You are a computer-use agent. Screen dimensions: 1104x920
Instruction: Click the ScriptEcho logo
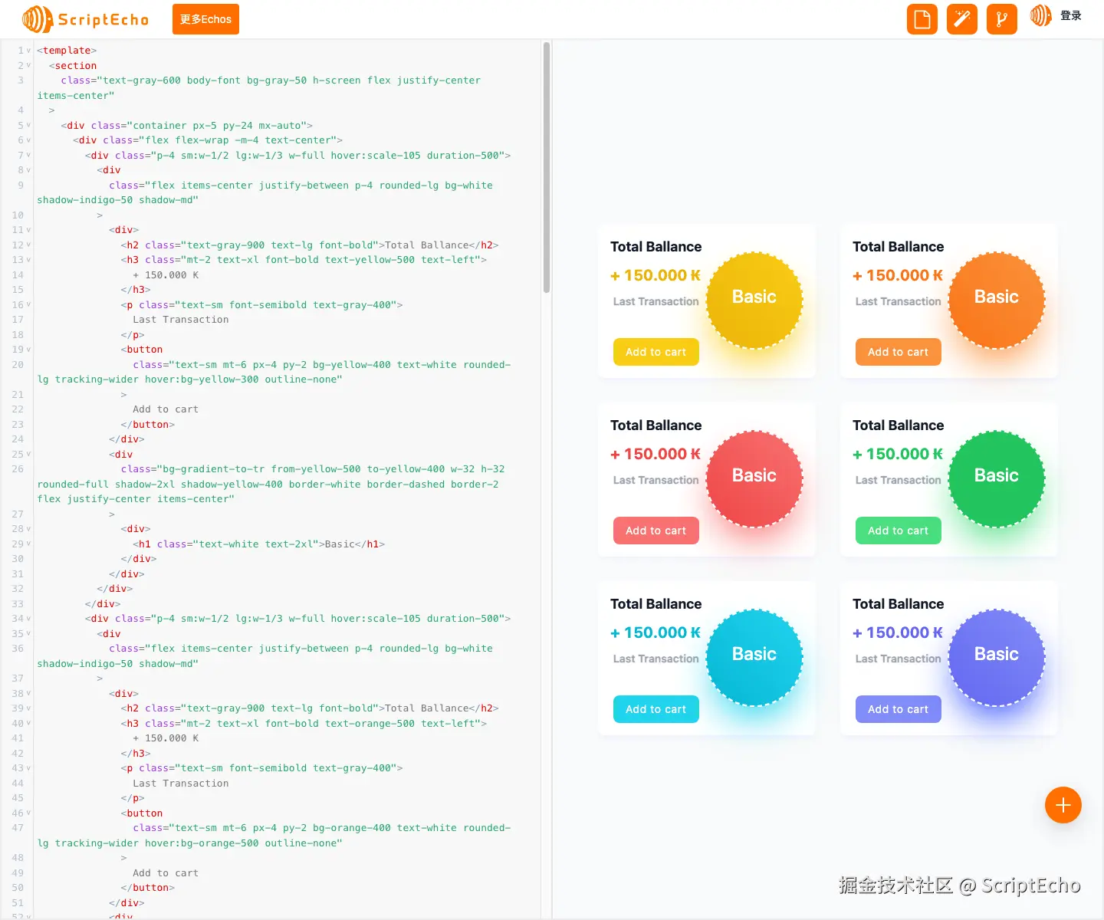point(85,19)
